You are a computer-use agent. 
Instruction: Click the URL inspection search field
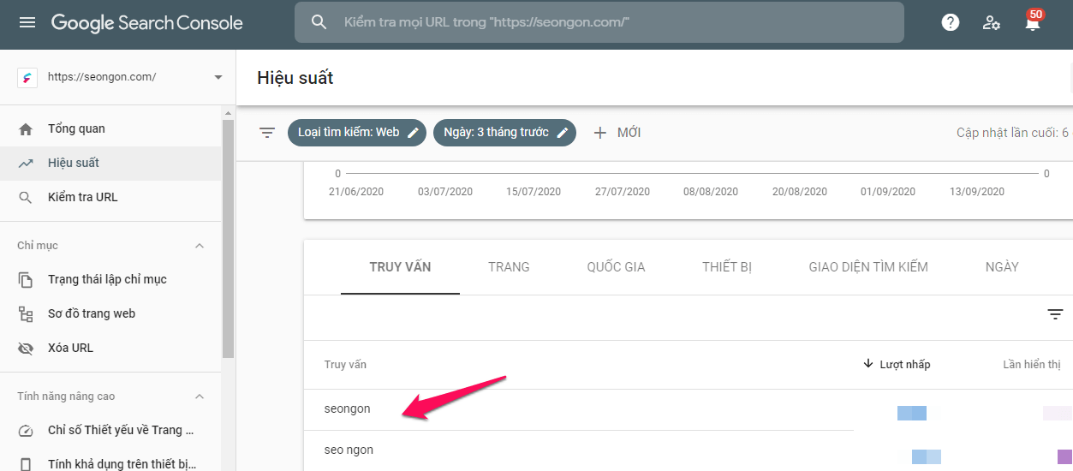pyautogui.click(x=599, y=22)
